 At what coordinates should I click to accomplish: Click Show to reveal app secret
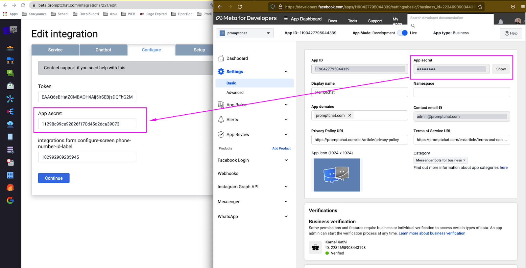coord(501,69)
